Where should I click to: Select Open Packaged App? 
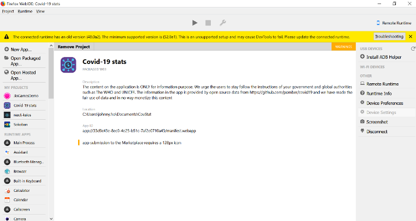[24, 61]
